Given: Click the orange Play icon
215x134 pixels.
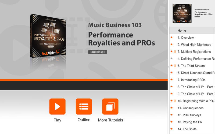Looking at the screenshot, I should pos(57,106).
